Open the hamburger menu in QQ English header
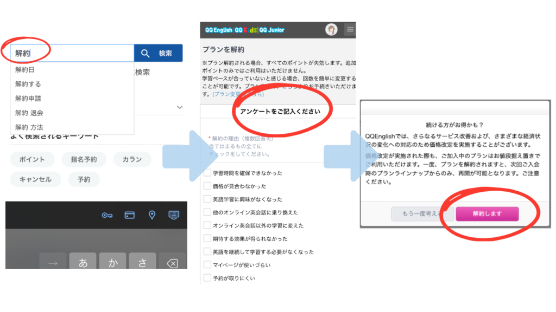Image resolution: width=556 pixels, height=312 pixels. 350,29
